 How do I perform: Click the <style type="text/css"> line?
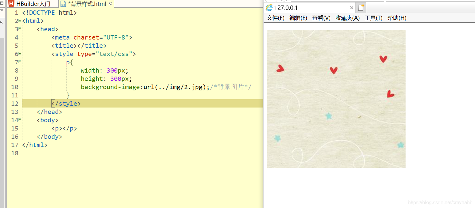click(x=94, y=54)
